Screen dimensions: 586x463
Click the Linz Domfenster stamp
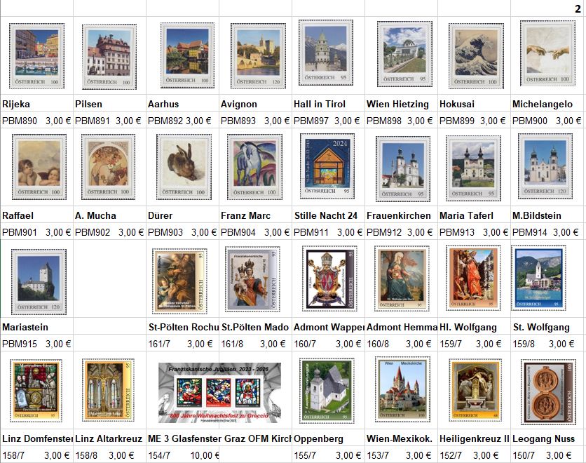click(x=36, y=391)
